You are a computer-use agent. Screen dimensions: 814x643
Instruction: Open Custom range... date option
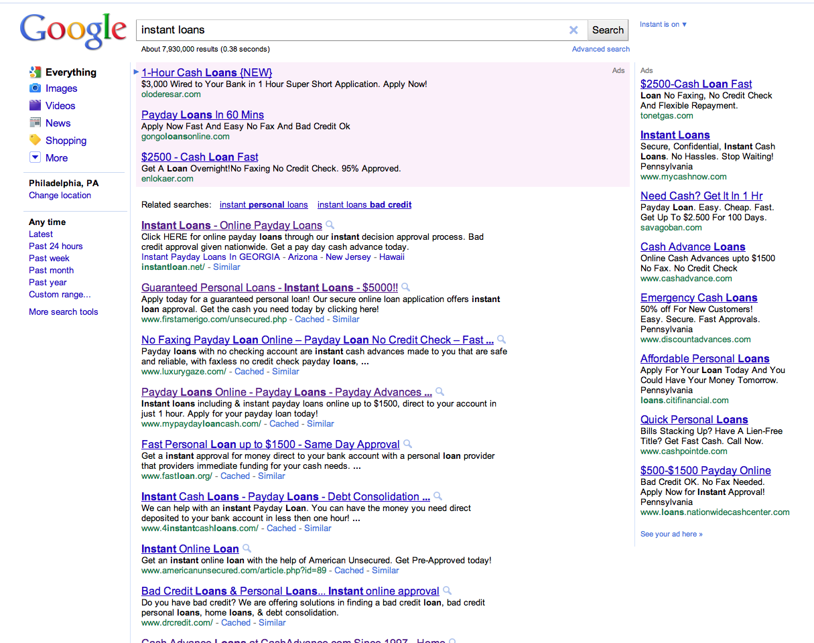click(x=60, y=294)
